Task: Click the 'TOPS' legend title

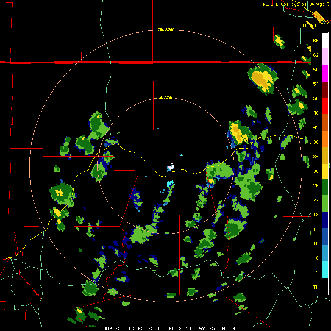Action: tap(323, 22)
